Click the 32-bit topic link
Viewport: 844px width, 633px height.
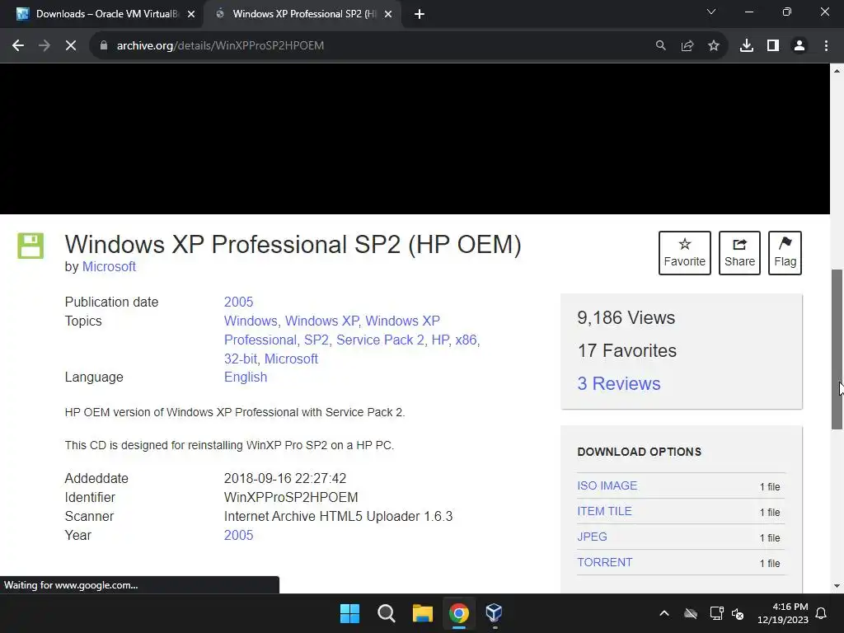[x=241, y=359]
